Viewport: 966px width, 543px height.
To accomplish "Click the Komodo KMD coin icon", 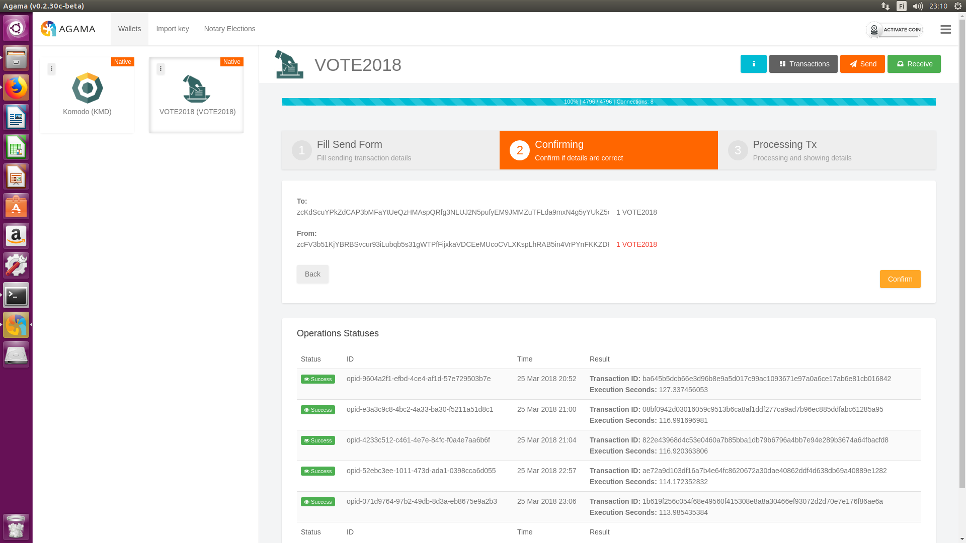I will click(x=87, y=88).
